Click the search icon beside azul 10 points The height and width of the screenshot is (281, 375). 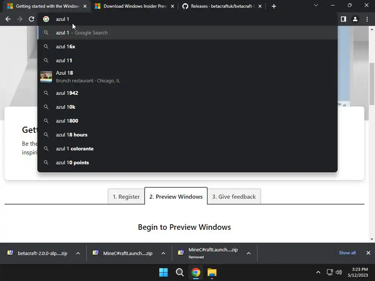point(46,162)
